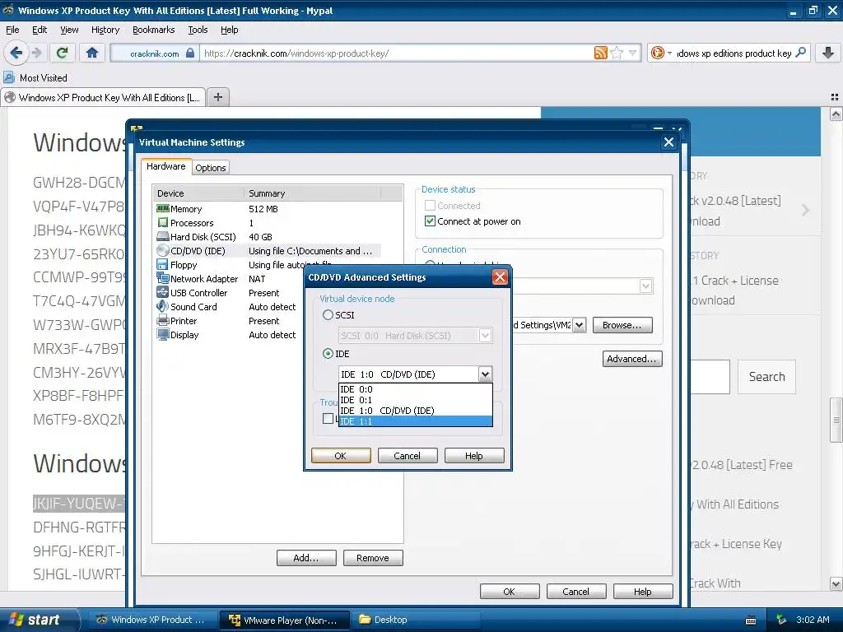Viewport: 843px width, 632px height.
Task: Click the webpage Search button
Action: (x=766, y=377)
